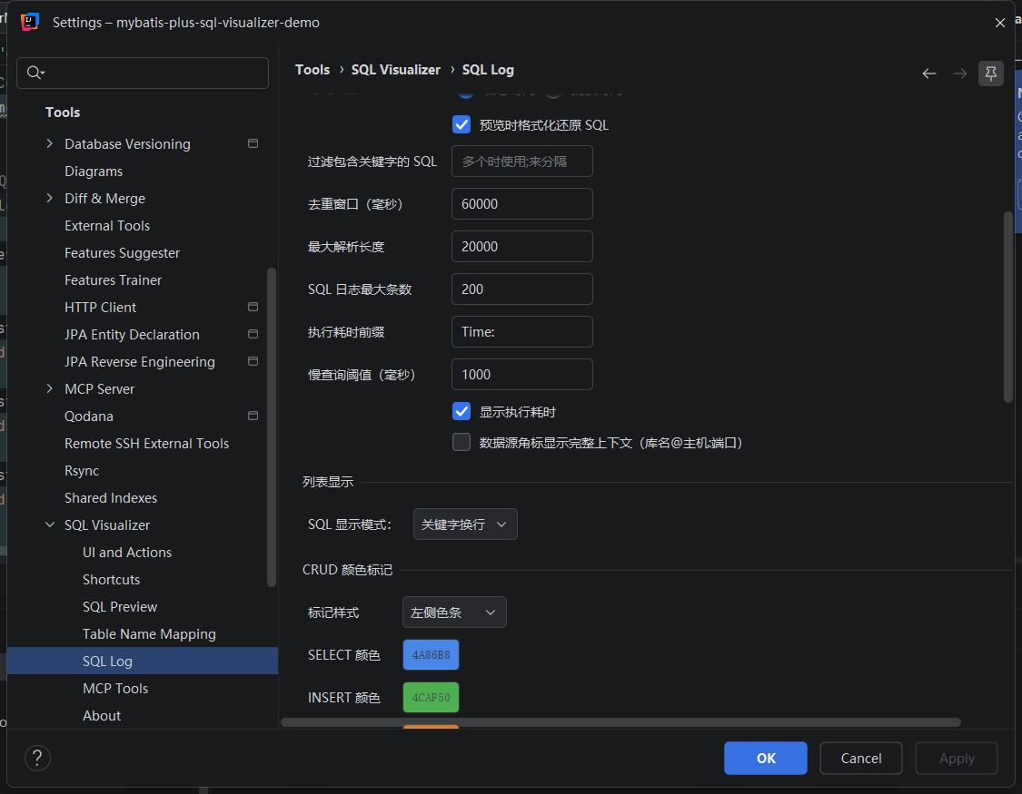The width and height of the screenshot is (1022, 794).
Task: Expand MCP Server tree node
Action: pyautogui.click(x=50, y=388)
